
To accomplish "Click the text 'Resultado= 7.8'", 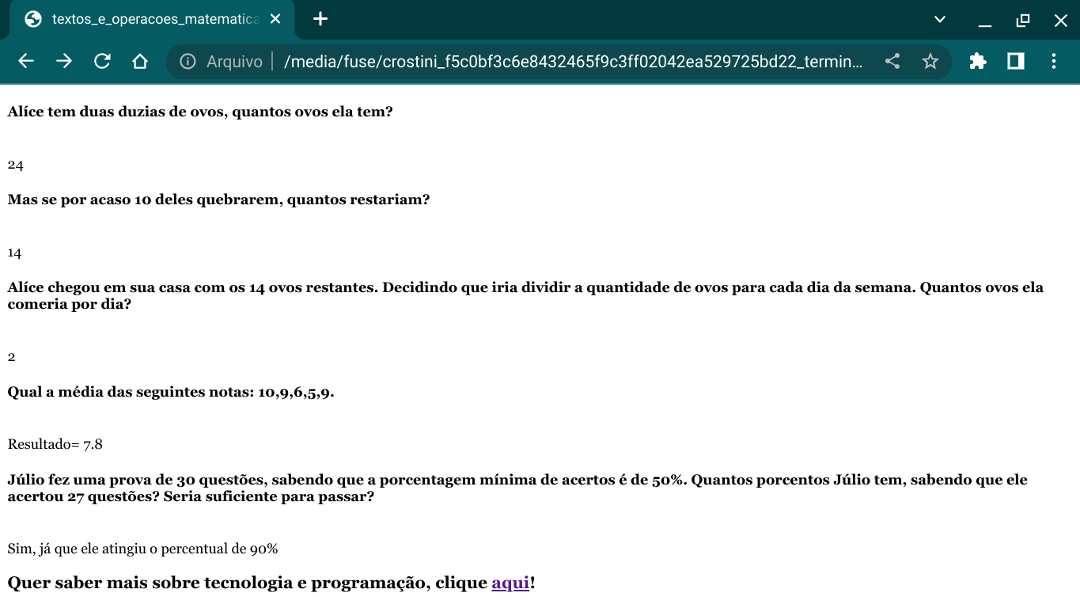I will (55, 444).
